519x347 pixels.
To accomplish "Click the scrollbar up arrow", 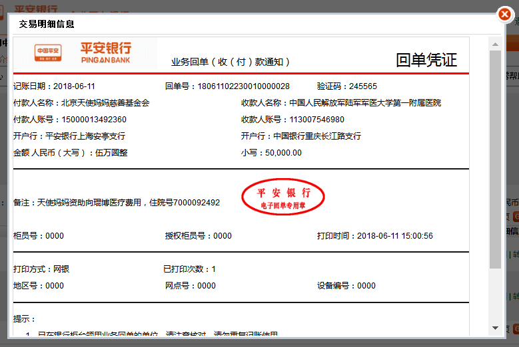I will pyautogui.click(x=495, y=45).
